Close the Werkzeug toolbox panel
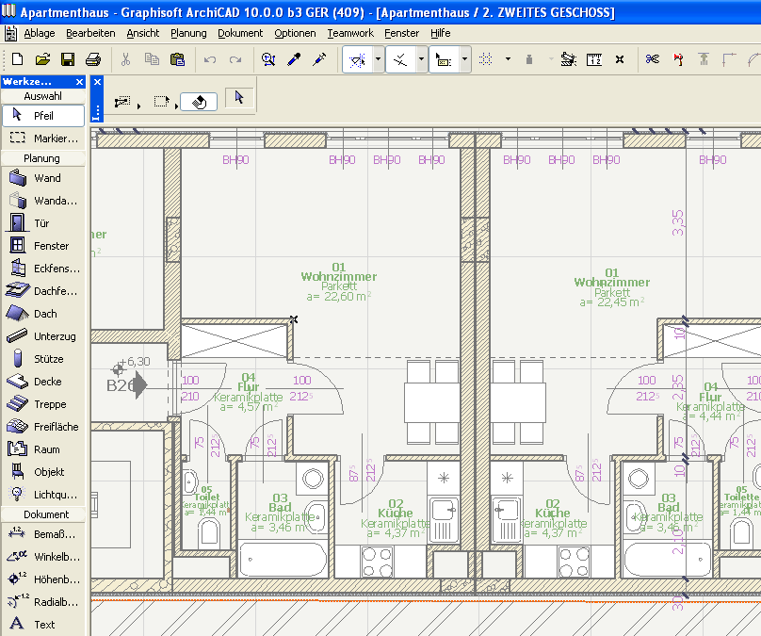This screenshot has width=761, height=636. coord(79,82)
